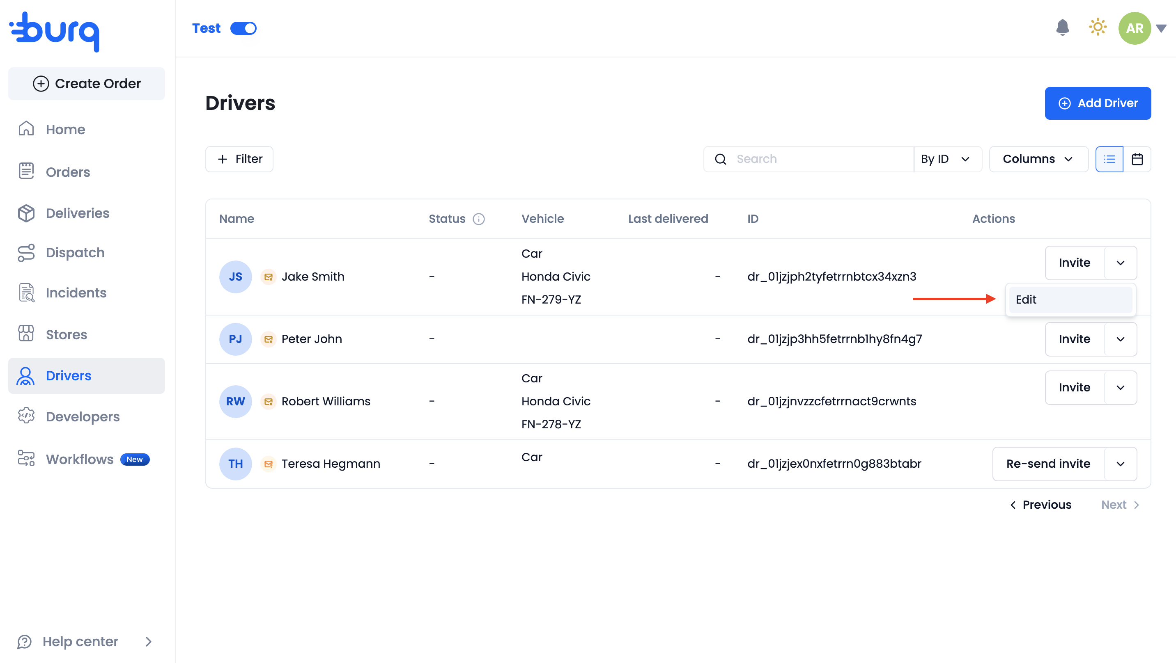Click Jake Smith's envelope invite icon
Screen dimensions: 1176x663
(269, 277)
